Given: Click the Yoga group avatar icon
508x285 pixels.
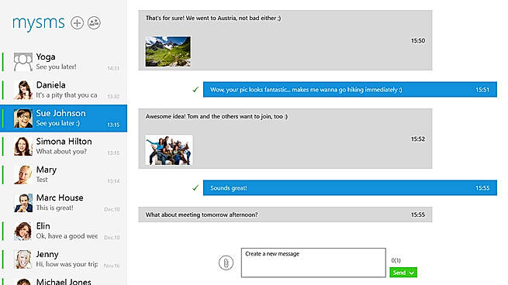Looking at the screenshot, I should tap(23, 62).
